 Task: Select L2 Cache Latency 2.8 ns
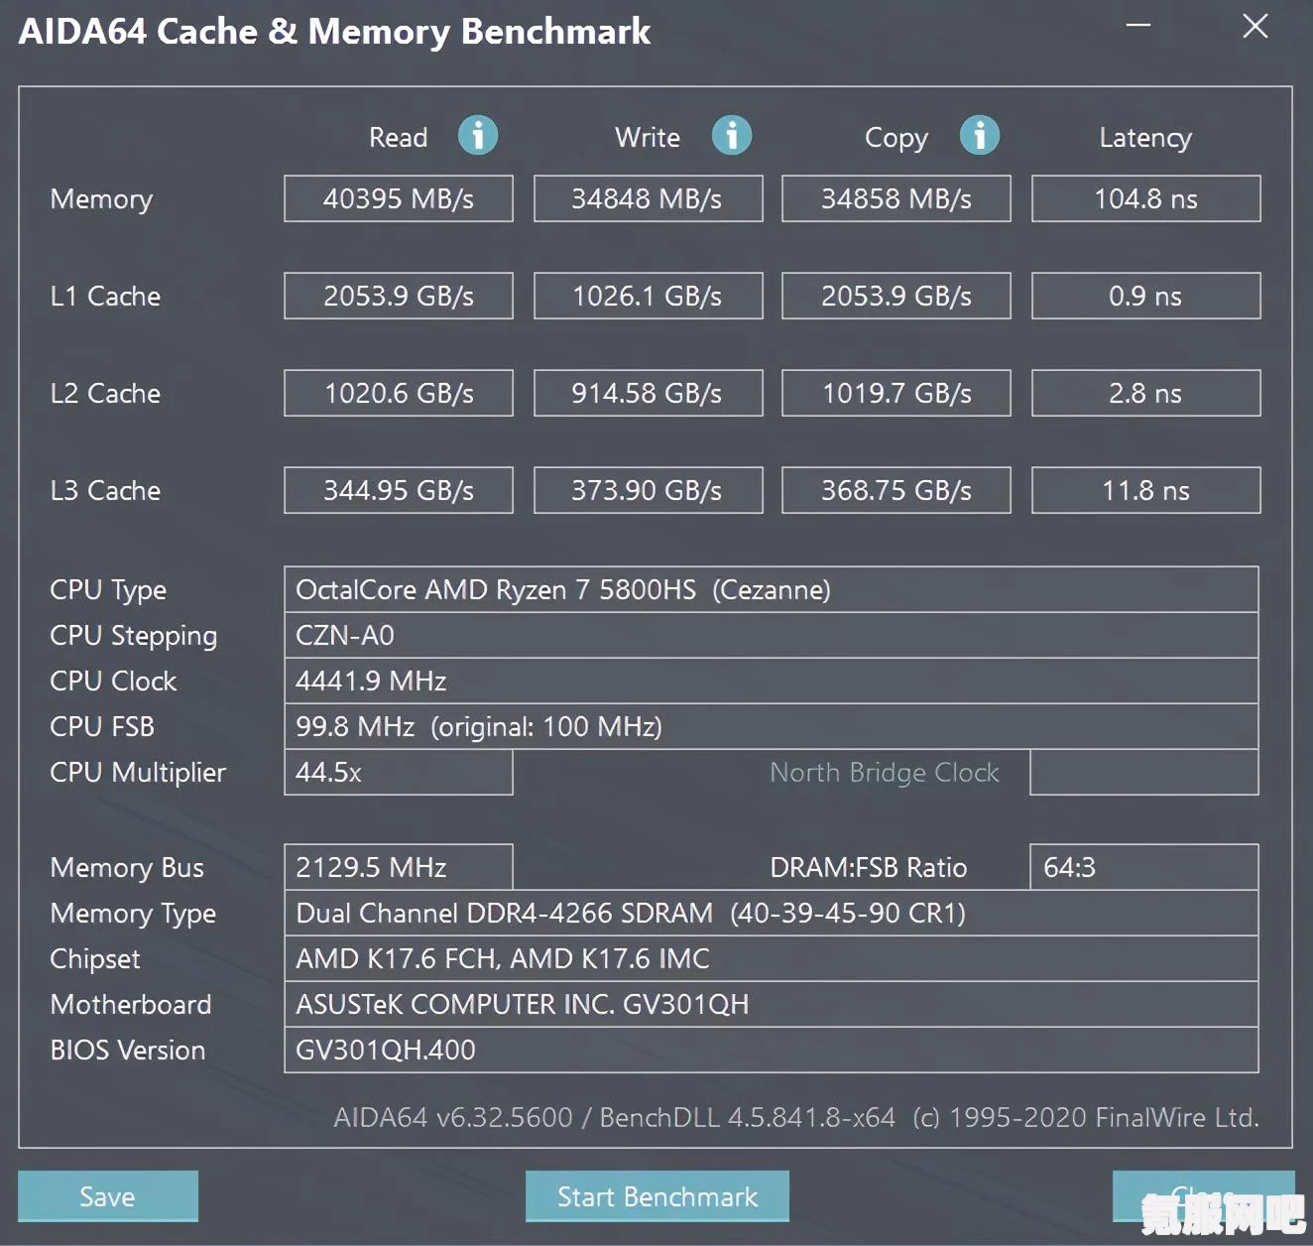[1146, 393]
